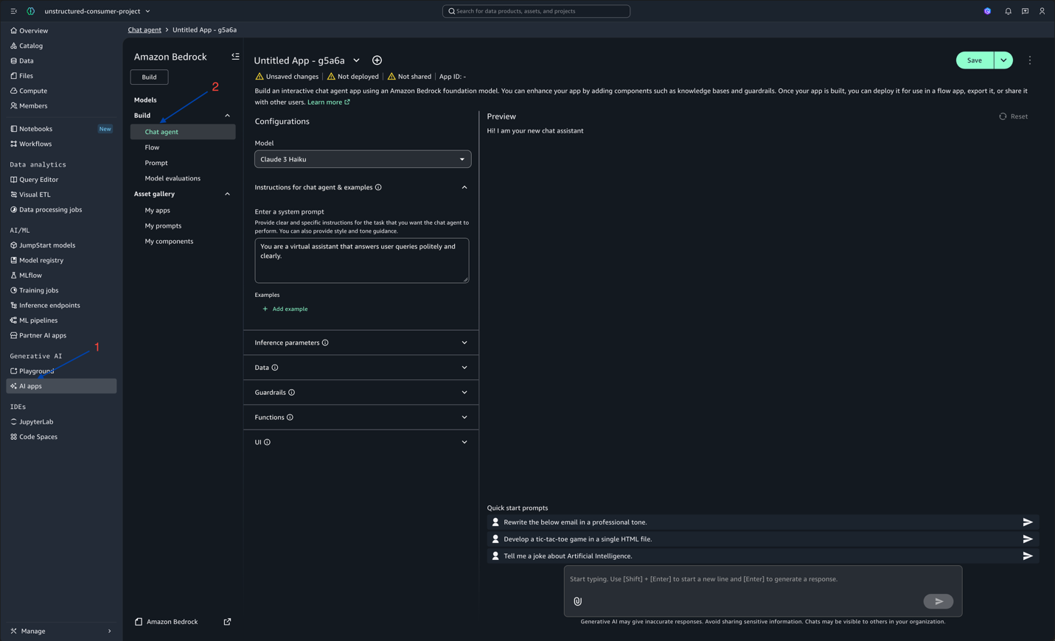The height and width of the screenshot is (641, 1055).
Task: Collapse the Instructions for chat agent section
Action: [x=464, y=187]
